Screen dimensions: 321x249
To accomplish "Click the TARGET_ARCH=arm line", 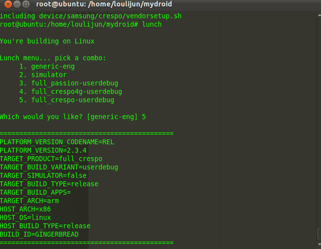I will coord(30,201).
